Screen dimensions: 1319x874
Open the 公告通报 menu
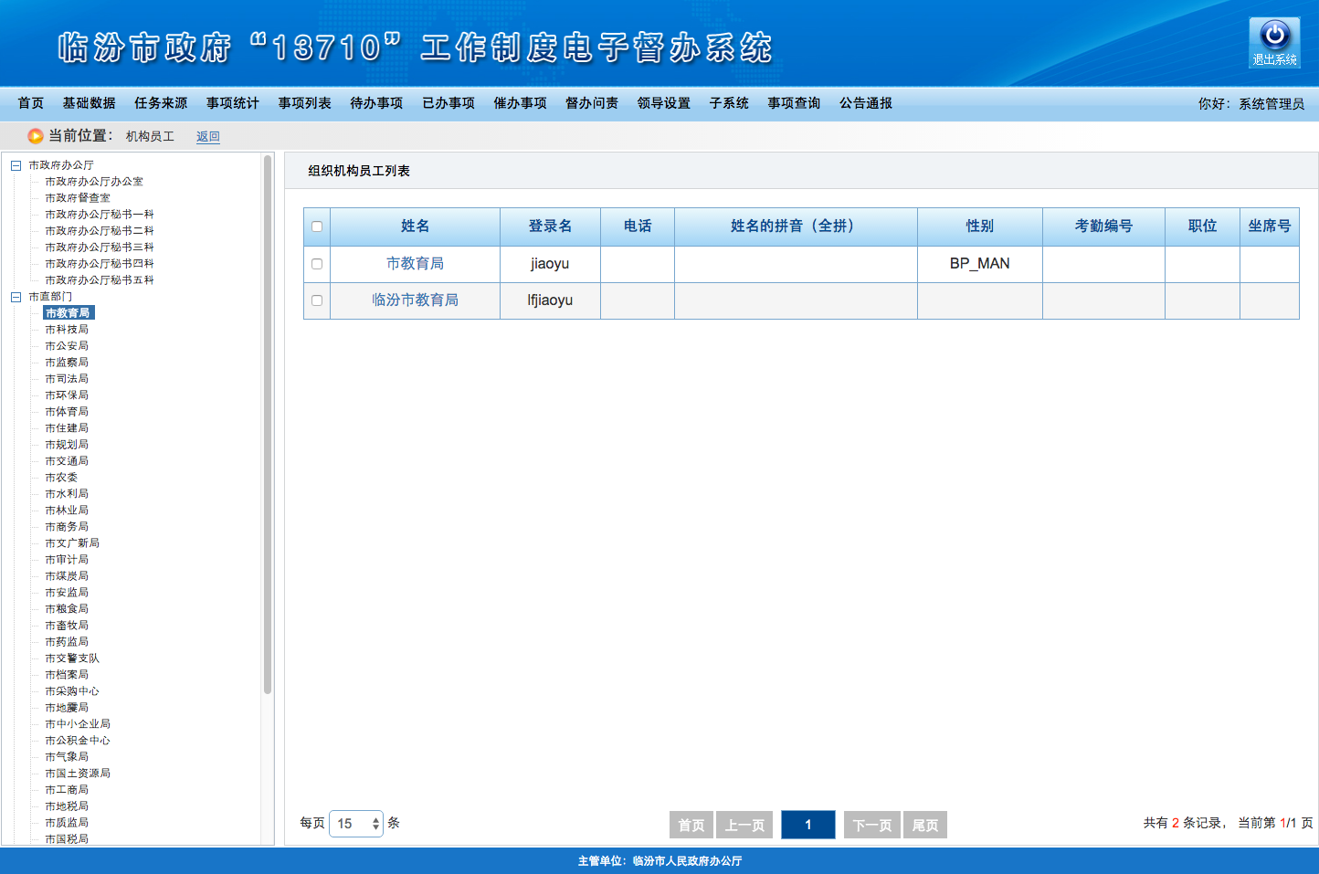(x=865, y=103)
